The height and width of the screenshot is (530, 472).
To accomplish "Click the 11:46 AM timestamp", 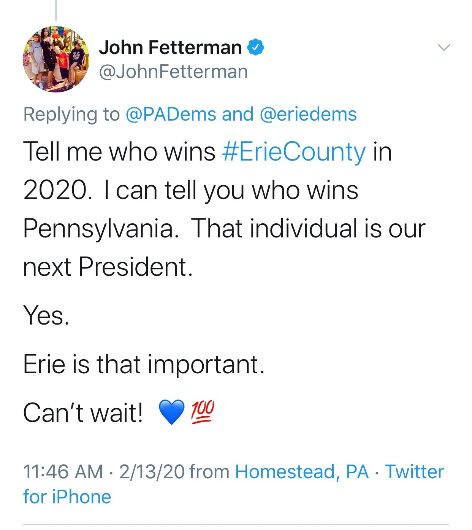I will click(x=63, y=472).
